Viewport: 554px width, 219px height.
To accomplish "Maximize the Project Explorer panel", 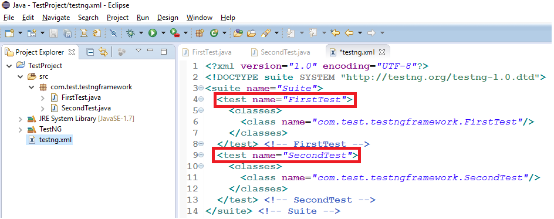I will pyautogui.click(x=164, y=52).
